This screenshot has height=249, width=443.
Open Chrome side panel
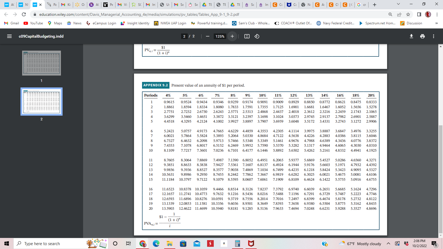coord(419,14)
